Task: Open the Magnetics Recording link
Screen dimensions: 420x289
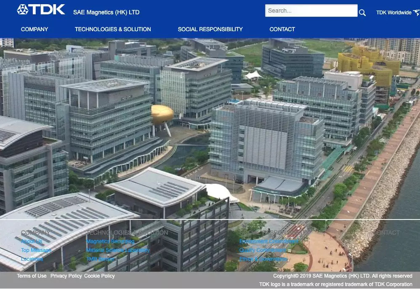Action: coord(110,241)
